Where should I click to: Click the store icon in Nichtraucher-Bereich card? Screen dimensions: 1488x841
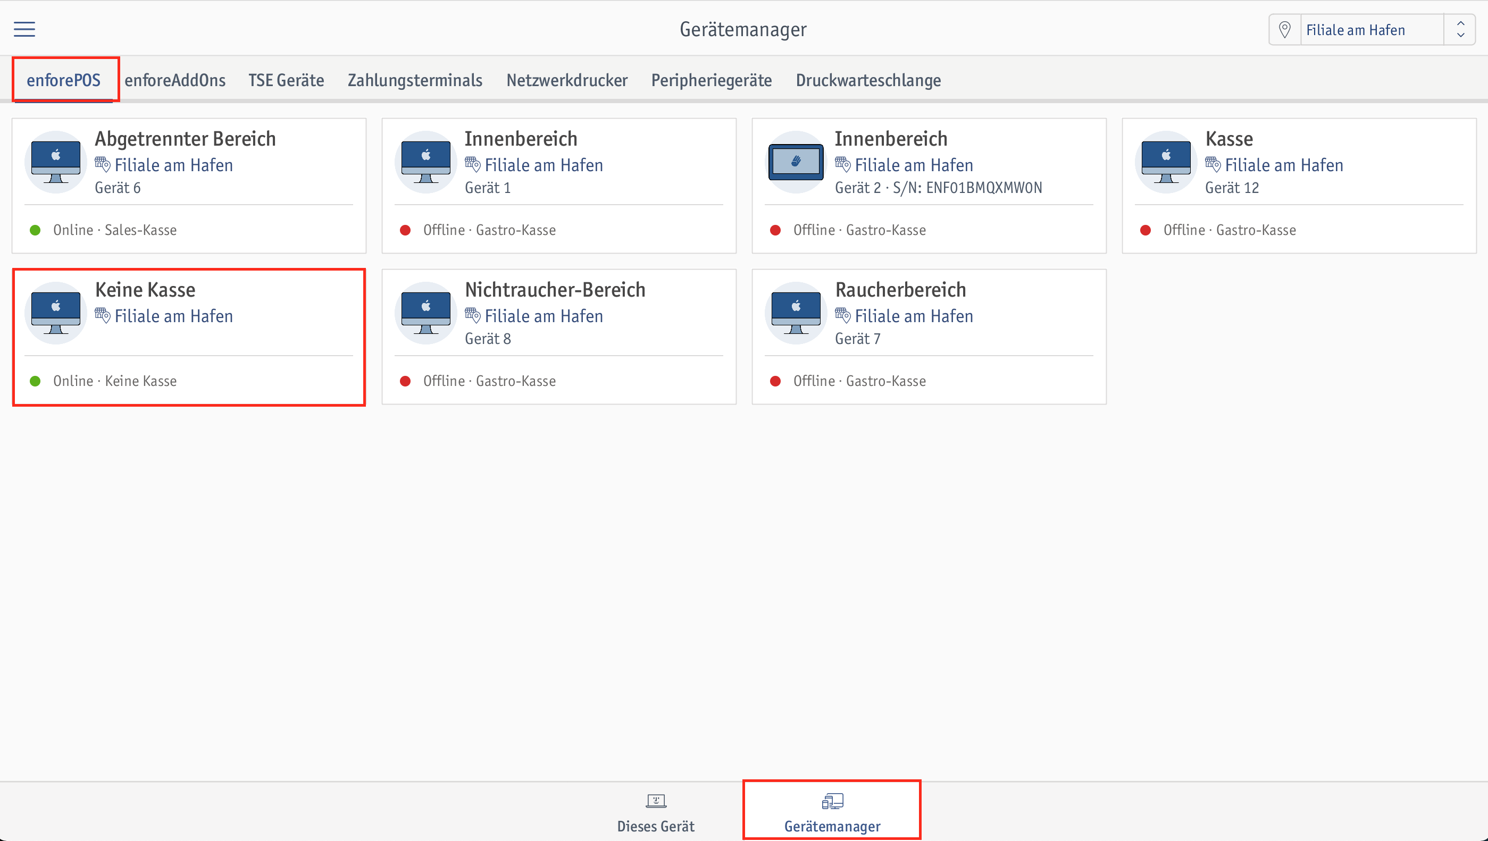[x=472, y=315]
